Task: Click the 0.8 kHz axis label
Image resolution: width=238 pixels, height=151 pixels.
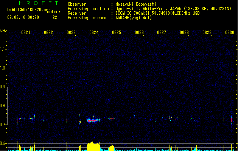Action: (3, 106)
